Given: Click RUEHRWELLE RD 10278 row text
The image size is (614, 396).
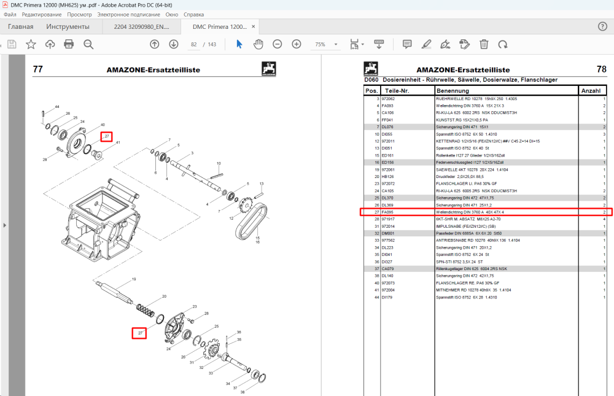Looking at the screenshot, I should click(476, 99).
